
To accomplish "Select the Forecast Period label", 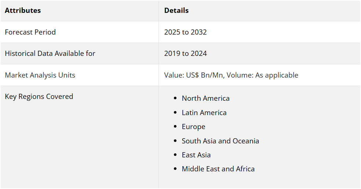I will (x=30, y=32).
